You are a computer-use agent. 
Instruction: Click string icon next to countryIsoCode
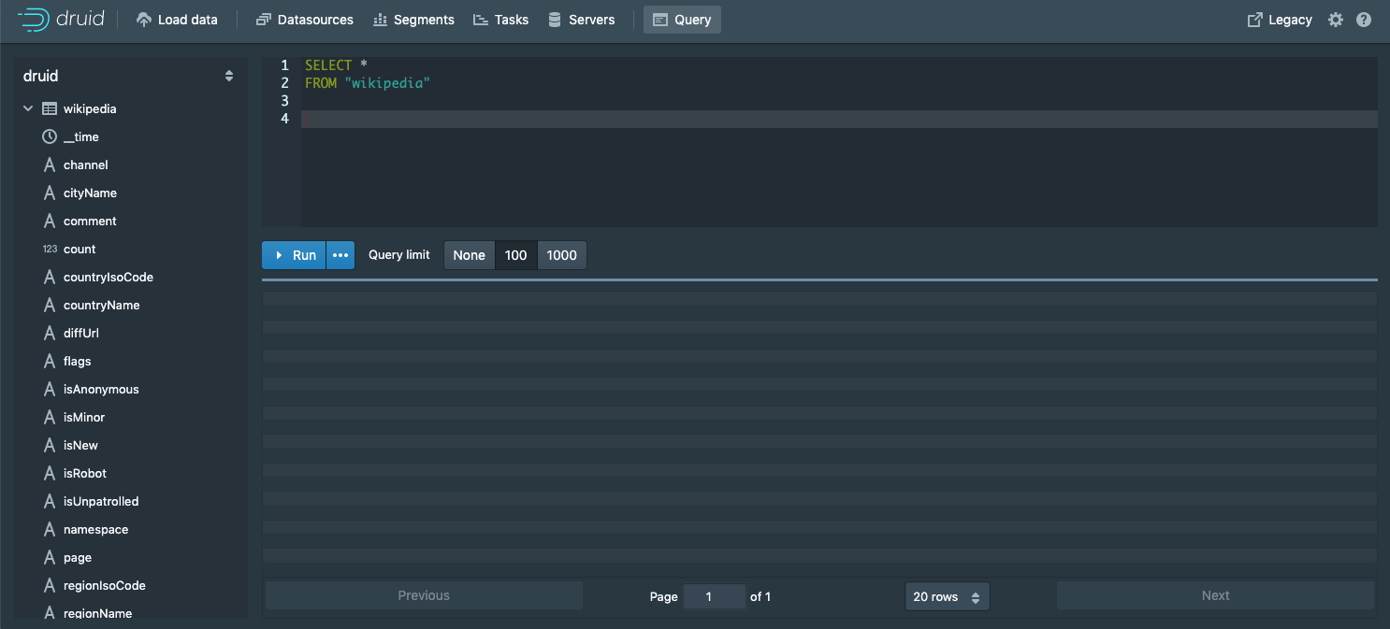click(x=50, y=278)
